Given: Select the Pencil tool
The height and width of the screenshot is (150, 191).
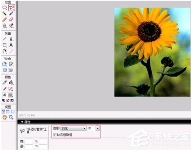Looking at the screenshot, I should coord(4,20).
